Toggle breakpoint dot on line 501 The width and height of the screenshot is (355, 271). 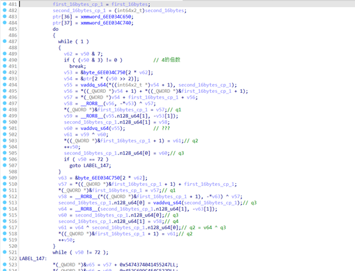coord(4,128)
